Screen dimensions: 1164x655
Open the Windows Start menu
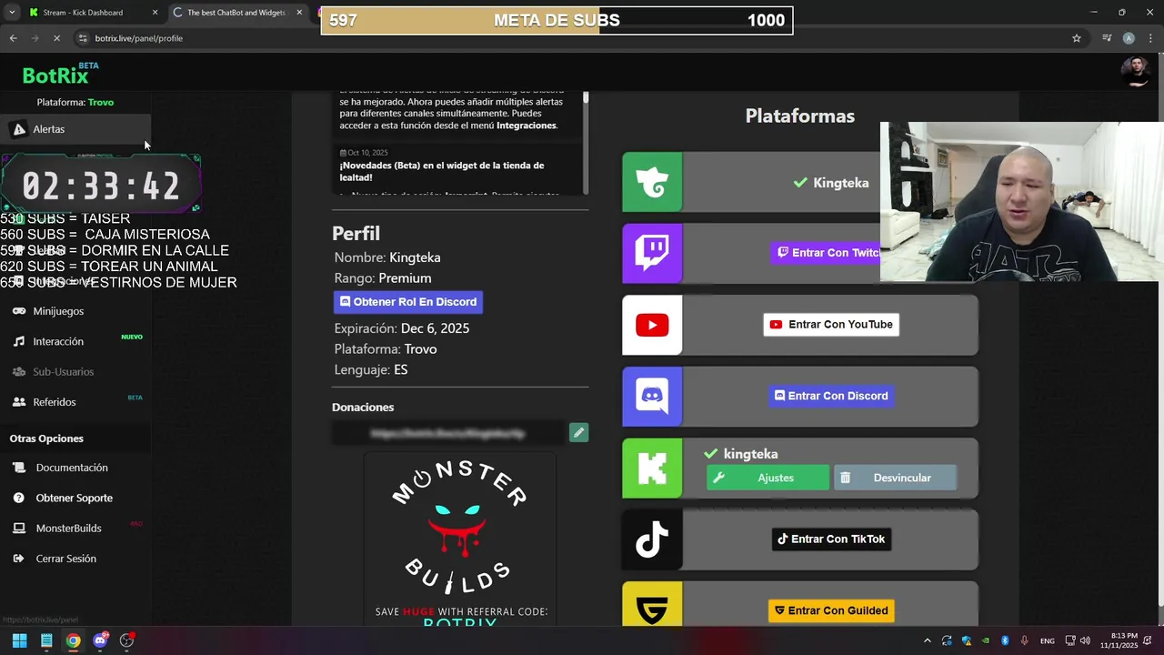19,640
